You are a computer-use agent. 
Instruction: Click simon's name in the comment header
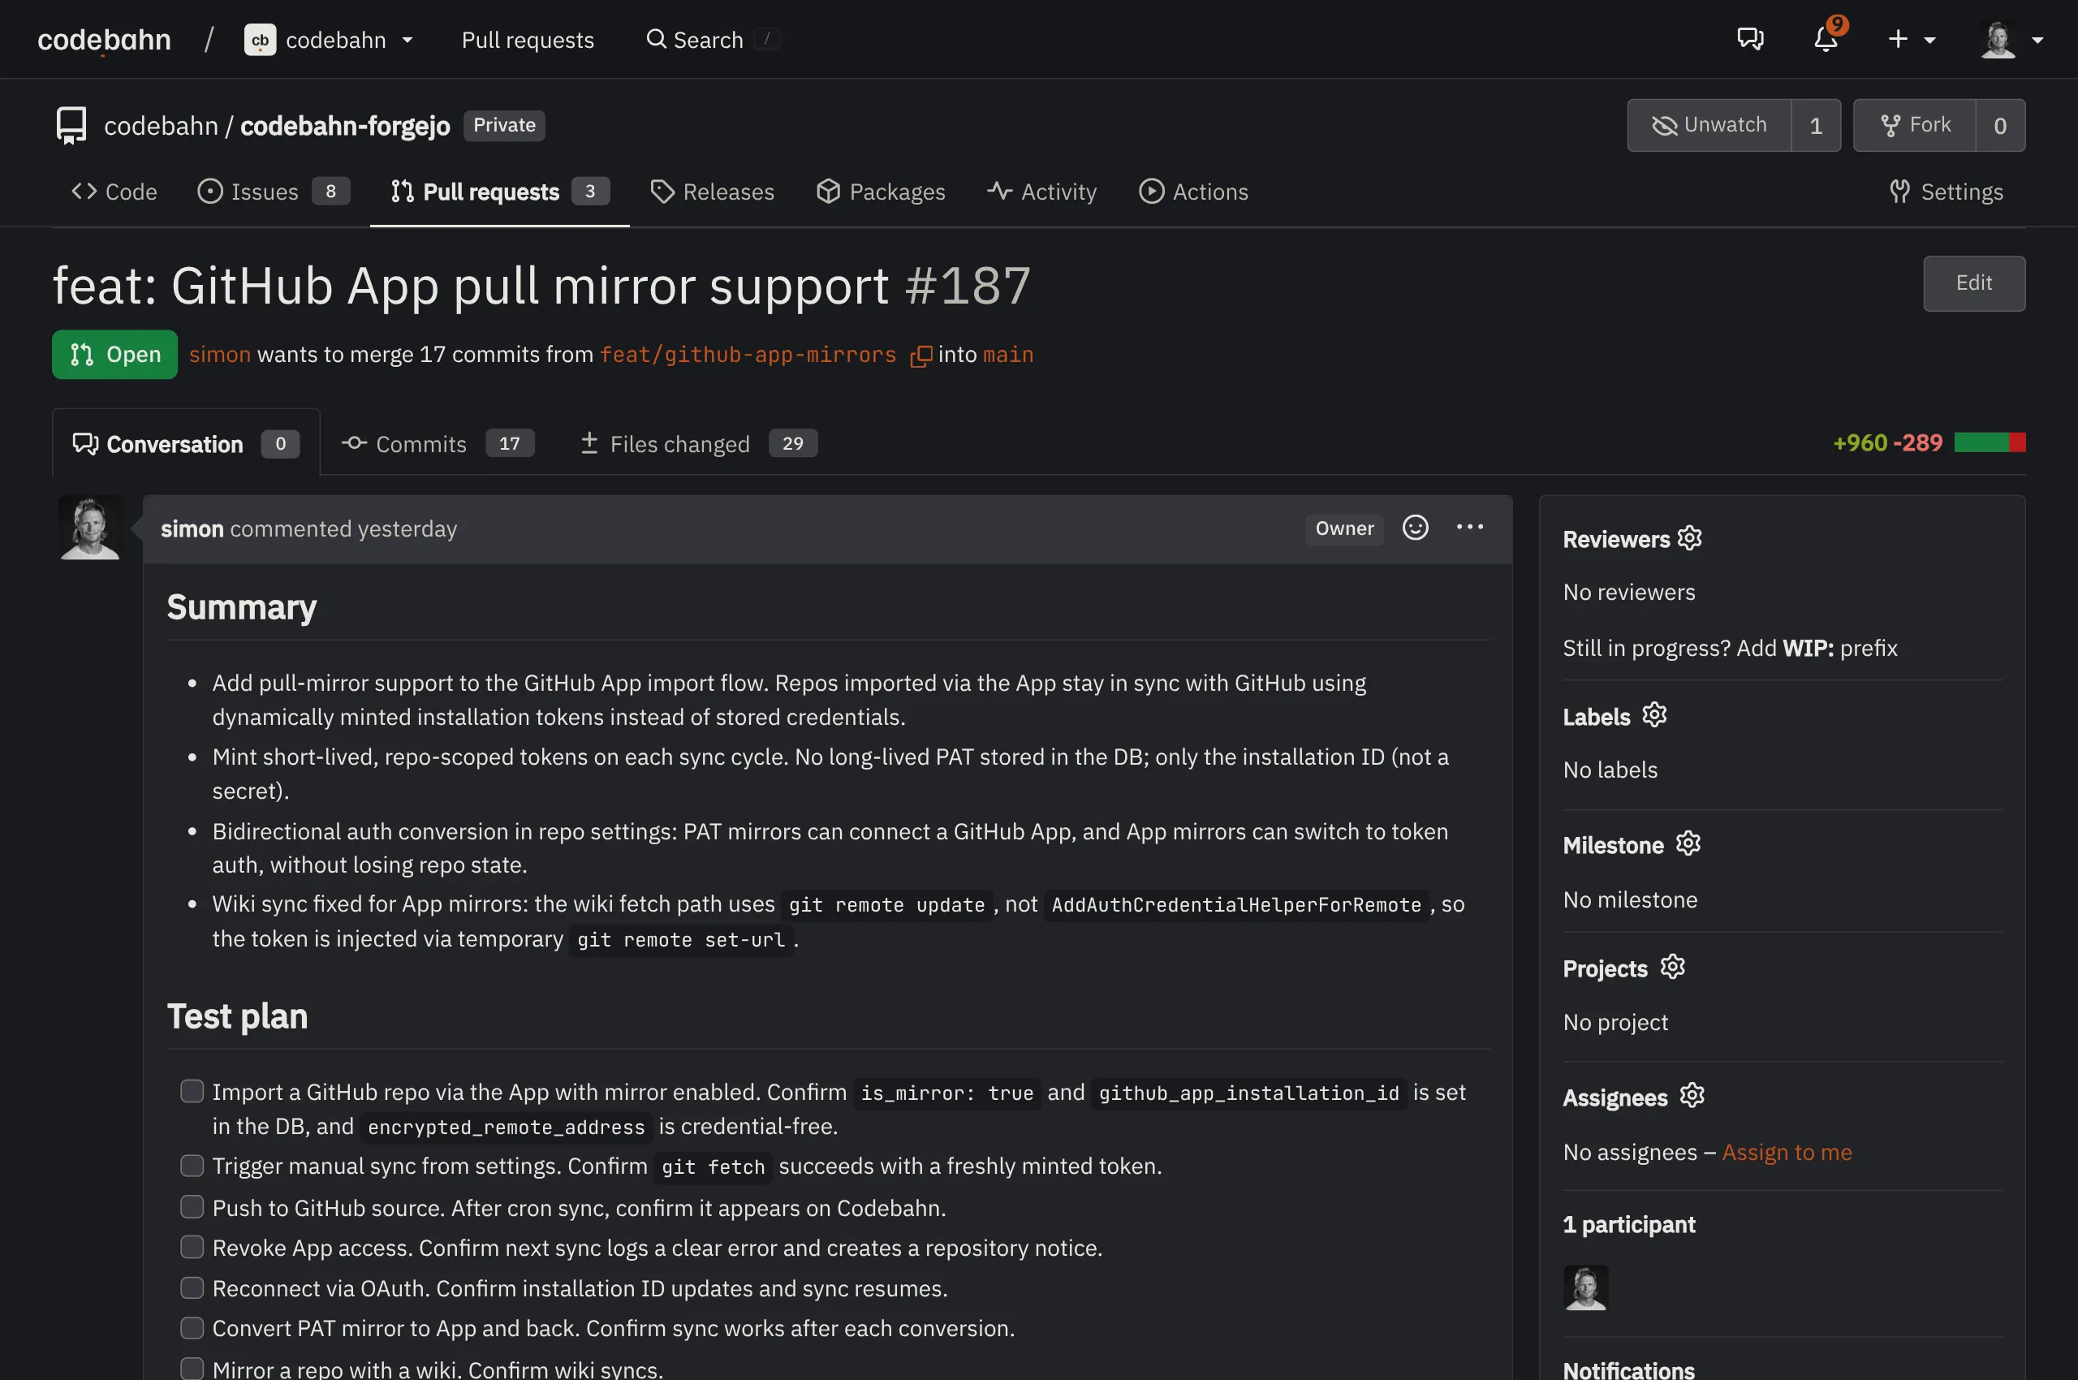tap(192, 528)
